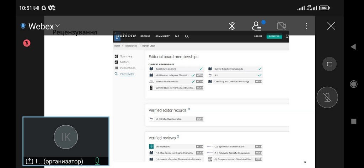
Task: Open Mini-Reviews in Organic Chemistry under memberships
Action: click(x=176, y=75)
